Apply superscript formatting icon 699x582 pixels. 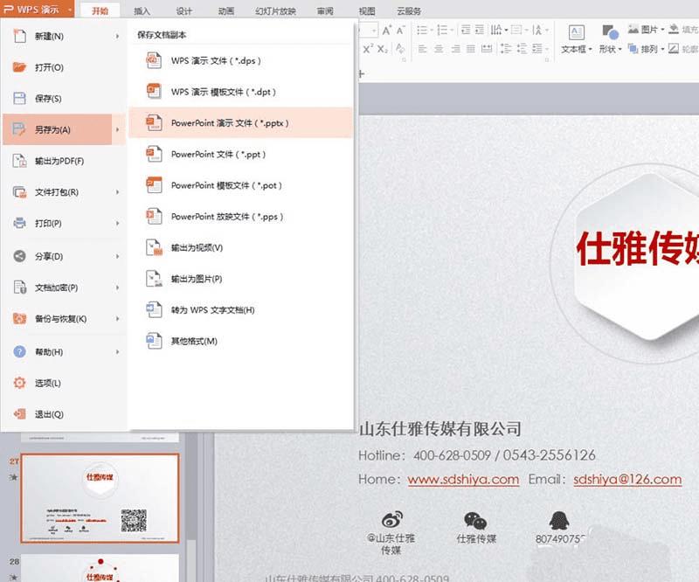tap(367, 49)
